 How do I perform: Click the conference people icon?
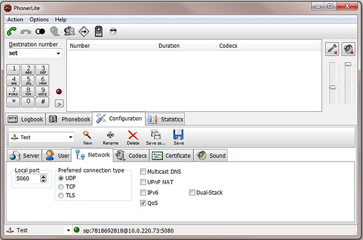pyautogui.click(x=69, y=31)
